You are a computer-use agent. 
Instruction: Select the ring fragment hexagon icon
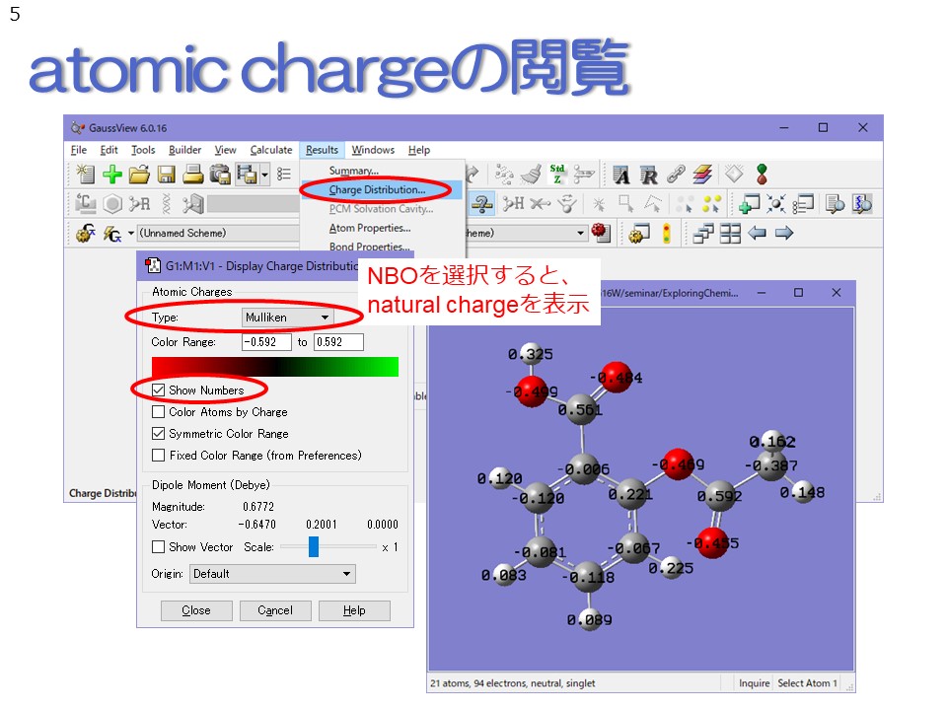[112, 204]
